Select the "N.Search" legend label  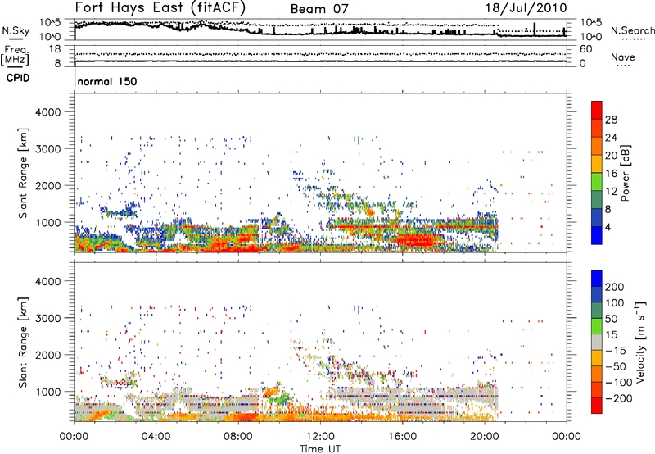pos(632,30)
